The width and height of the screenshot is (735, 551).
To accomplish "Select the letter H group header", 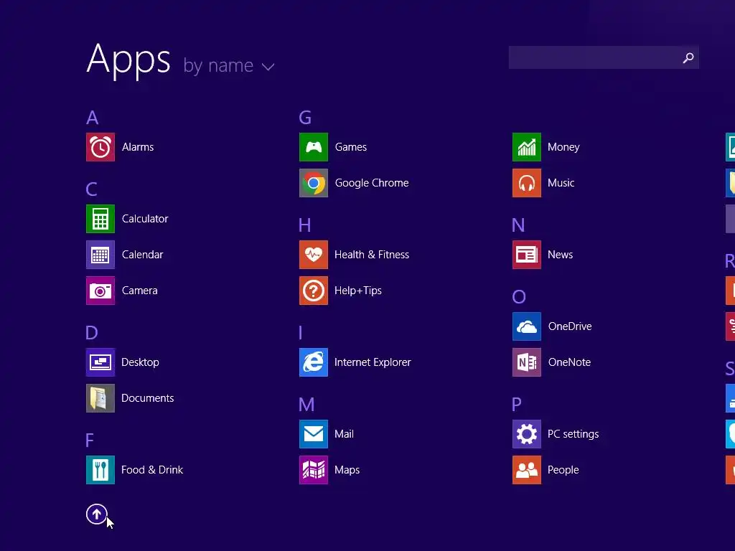I will pyautogui.click(x=304, y=225).
